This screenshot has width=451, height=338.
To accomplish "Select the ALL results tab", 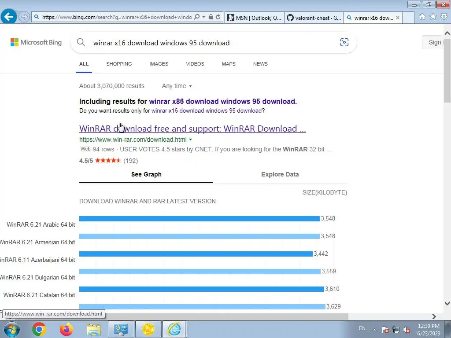I will pos(84,64).
